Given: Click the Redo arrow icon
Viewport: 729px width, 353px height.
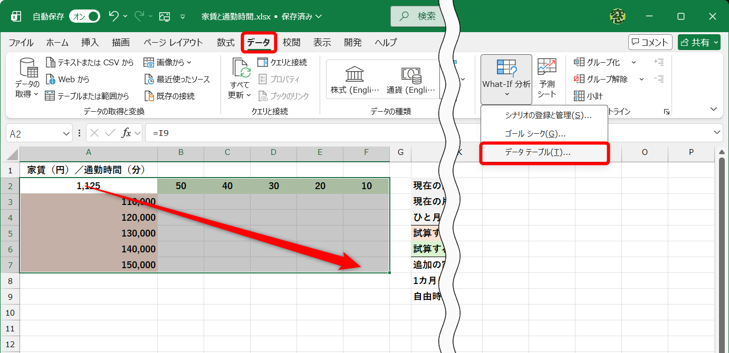Looking at the screenshot, I should (139, 16).
